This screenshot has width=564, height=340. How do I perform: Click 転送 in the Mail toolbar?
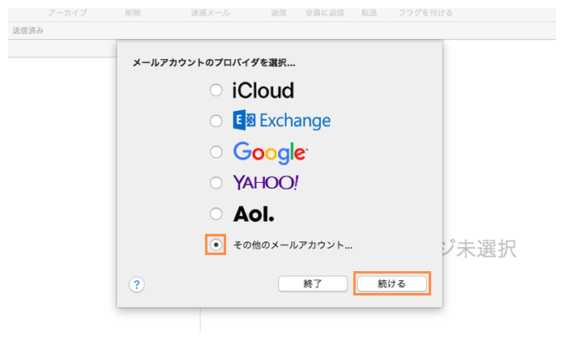(x=369, y=13)
